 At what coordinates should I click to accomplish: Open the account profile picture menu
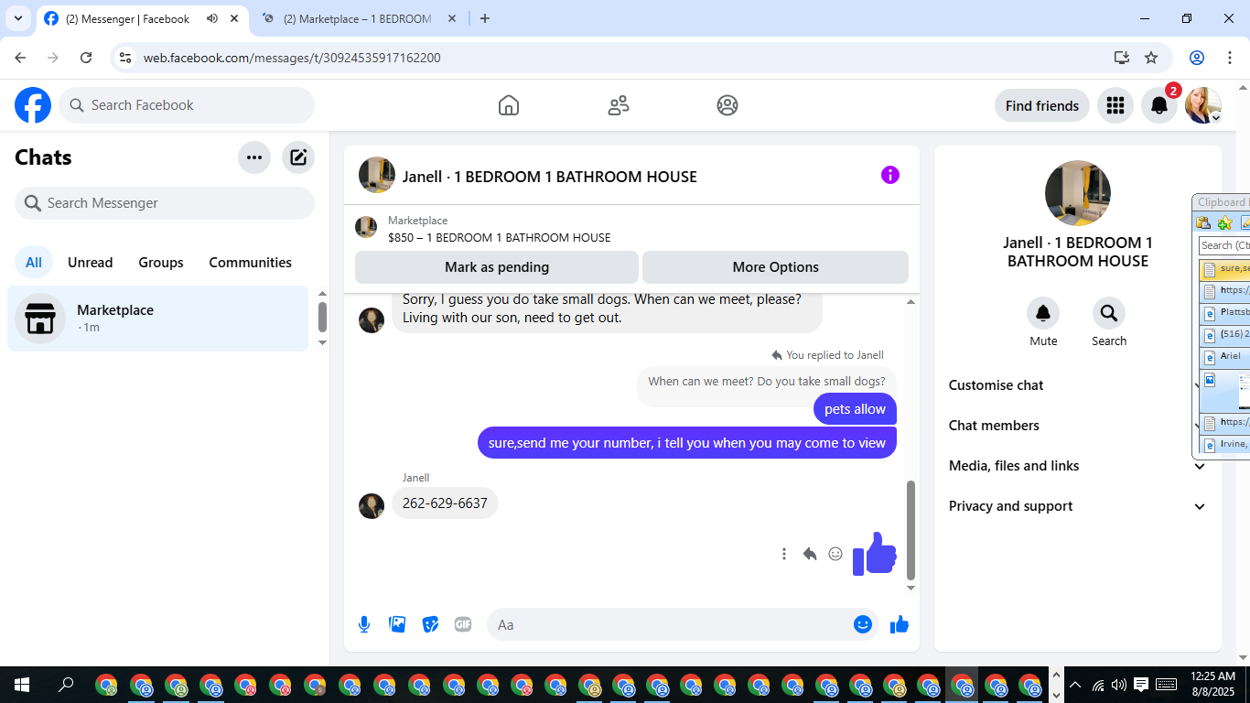(x=1203, y=105)
